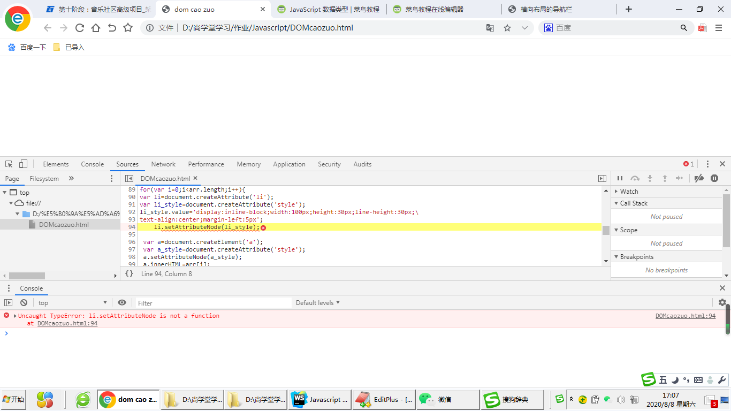The image size is (731, 411).
Task: Pretty print source with braces icon
Action: click(x=129, y=273)
